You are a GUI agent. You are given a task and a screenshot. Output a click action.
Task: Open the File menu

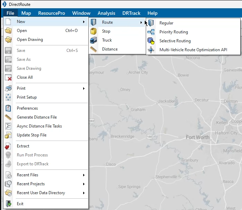tap(10, 13)
